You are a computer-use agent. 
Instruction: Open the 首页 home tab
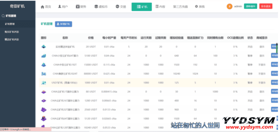pos(46,7)
